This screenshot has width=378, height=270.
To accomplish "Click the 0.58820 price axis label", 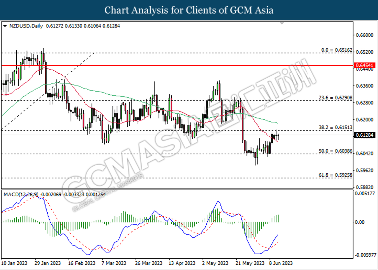I will click(x=364, y=187).
